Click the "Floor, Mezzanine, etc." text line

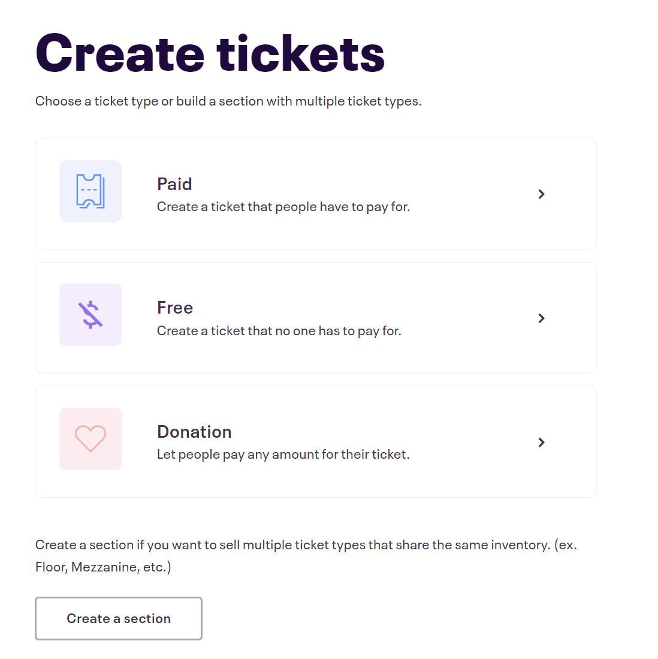coord(103,567)
